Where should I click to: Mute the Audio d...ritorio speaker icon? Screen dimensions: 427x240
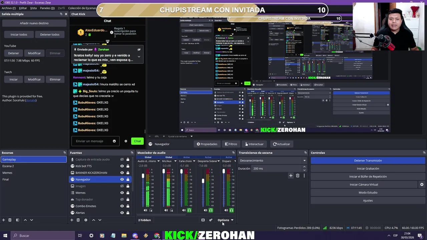pyautogui.click(x=145, y=210)
